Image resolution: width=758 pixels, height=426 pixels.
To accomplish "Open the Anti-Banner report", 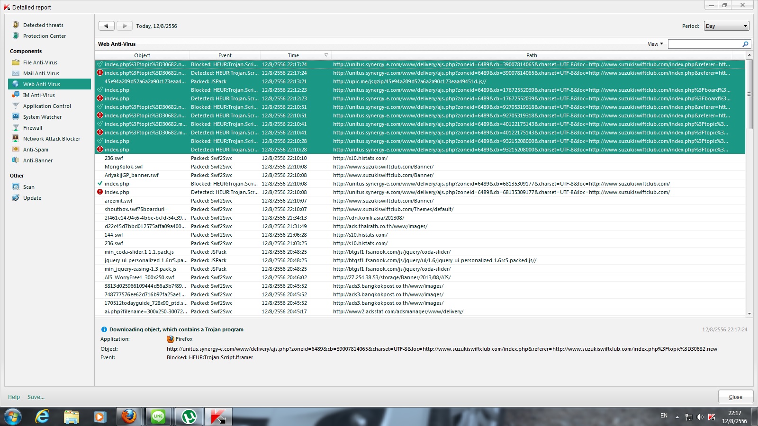I will click(x=38, y=160).
